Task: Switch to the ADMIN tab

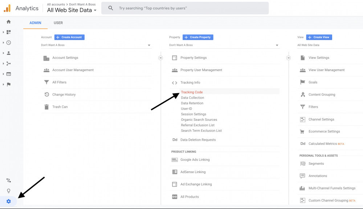Action: [x=36, y=23]
